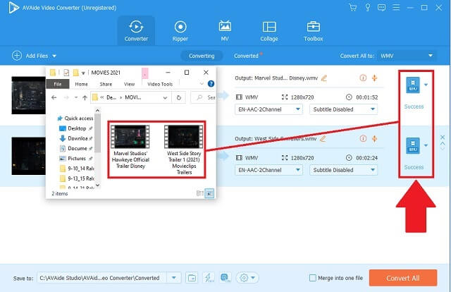Expand West Side format dropdown arrow
Image resolution: width=451 pixels, height=292 pixels.
click(426, 146)
